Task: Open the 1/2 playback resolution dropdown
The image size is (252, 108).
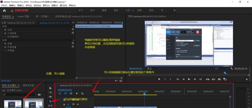Action: click(221, 69)
